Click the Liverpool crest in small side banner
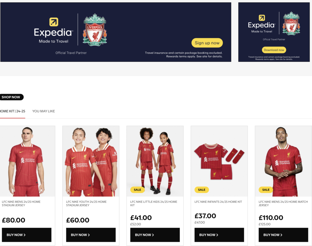Image resolution: width=312 pixels, height=246 pixels. [292, 23]
